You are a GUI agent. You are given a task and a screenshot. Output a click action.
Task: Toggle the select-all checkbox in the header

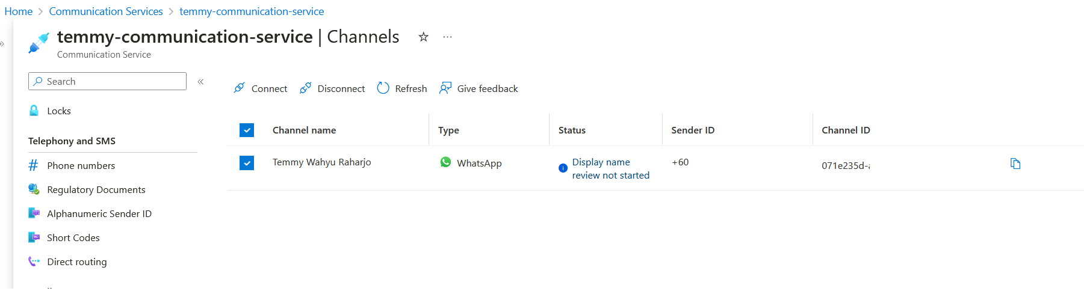click(247, 130)
